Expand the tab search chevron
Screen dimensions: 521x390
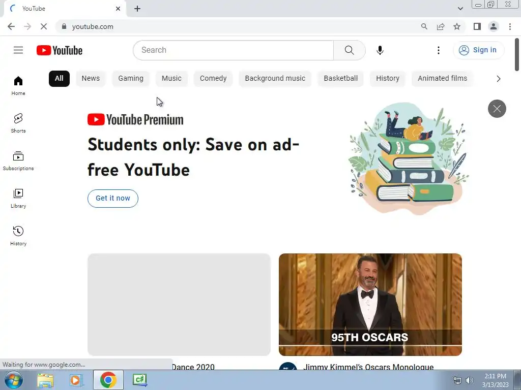coord(460,9)
